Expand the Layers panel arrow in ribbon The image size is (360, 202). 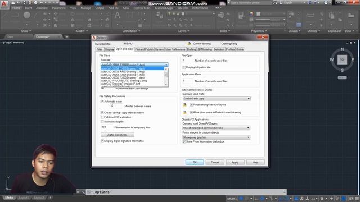[188, 31]
